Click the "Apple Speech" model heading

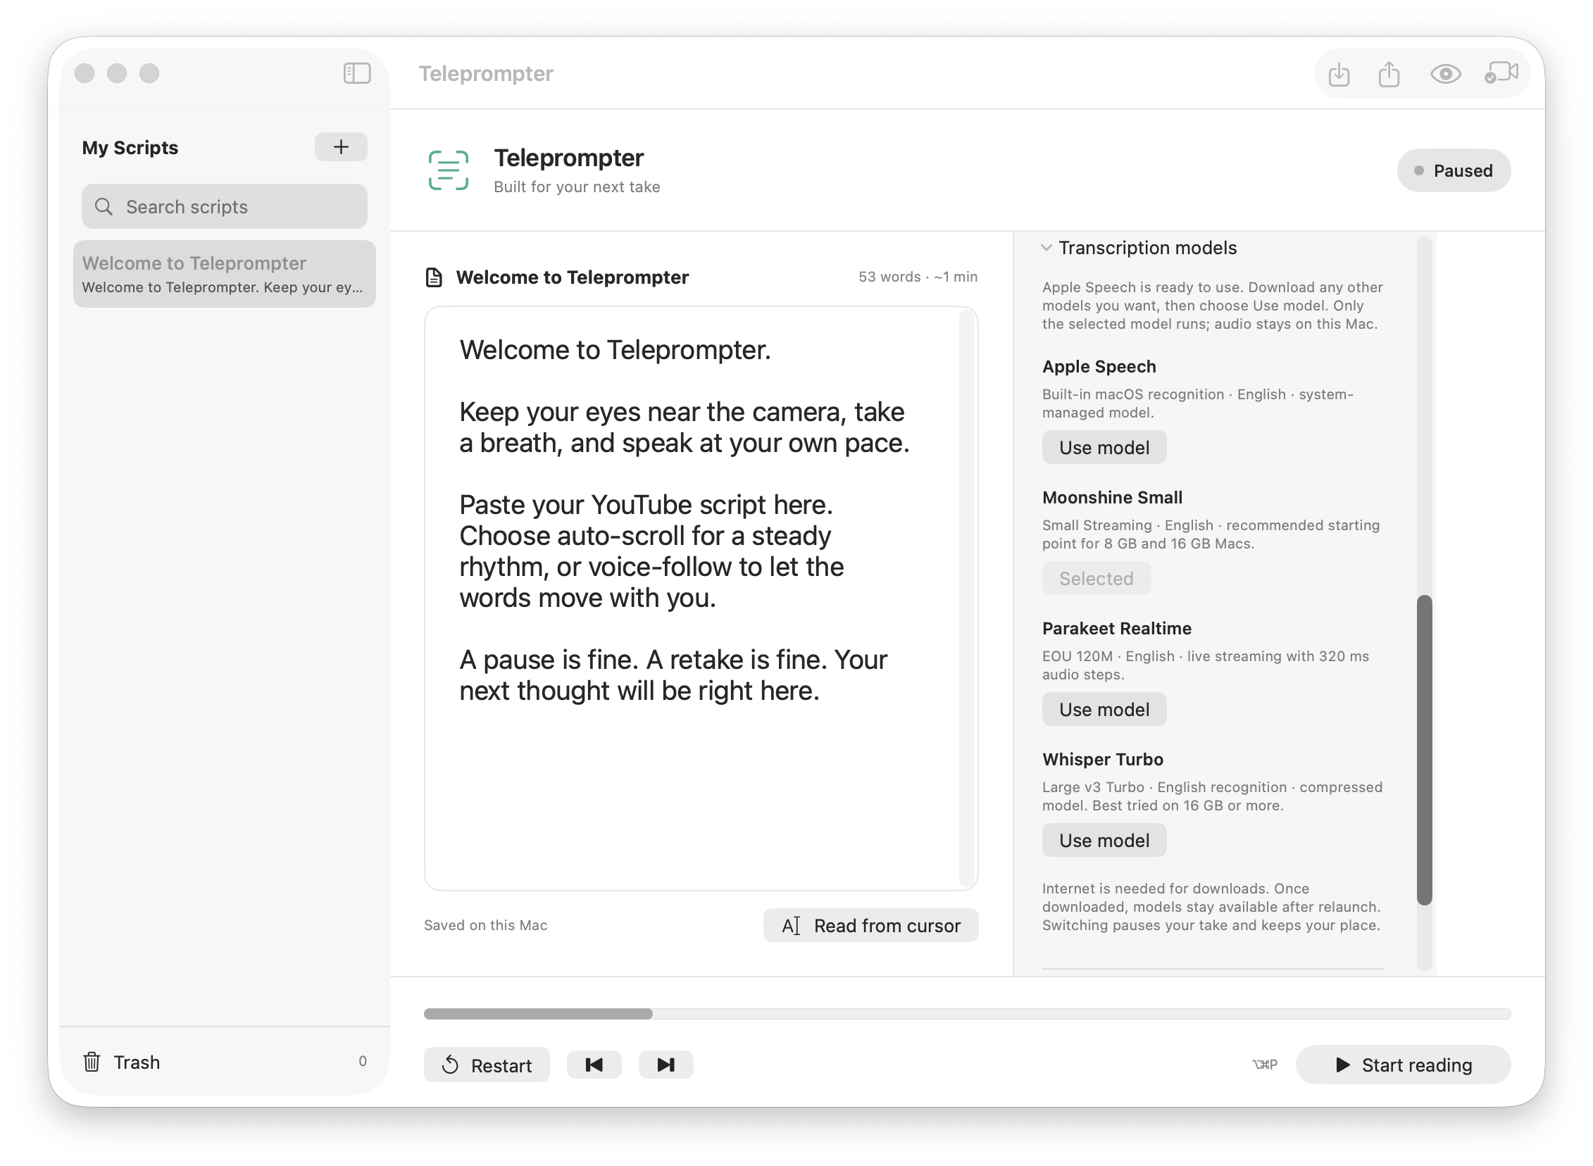point(1099,366)
